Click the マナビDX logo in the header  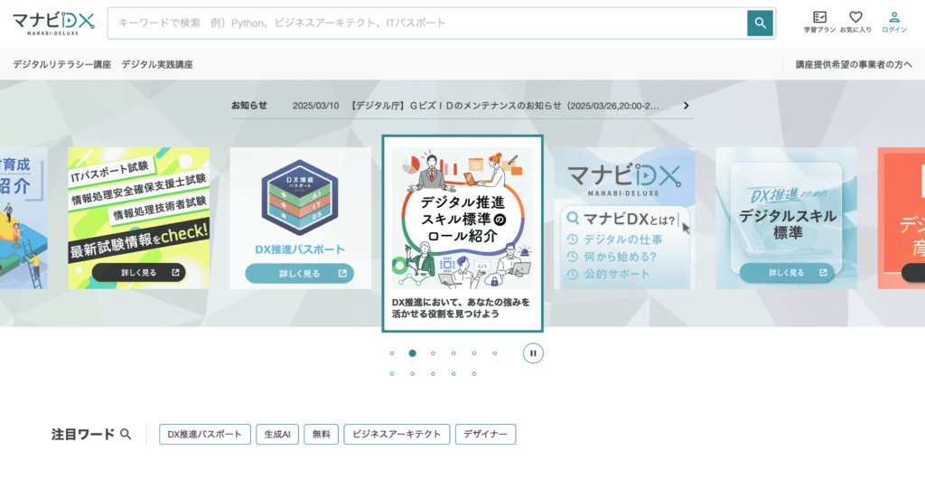[x=53, y=23]
